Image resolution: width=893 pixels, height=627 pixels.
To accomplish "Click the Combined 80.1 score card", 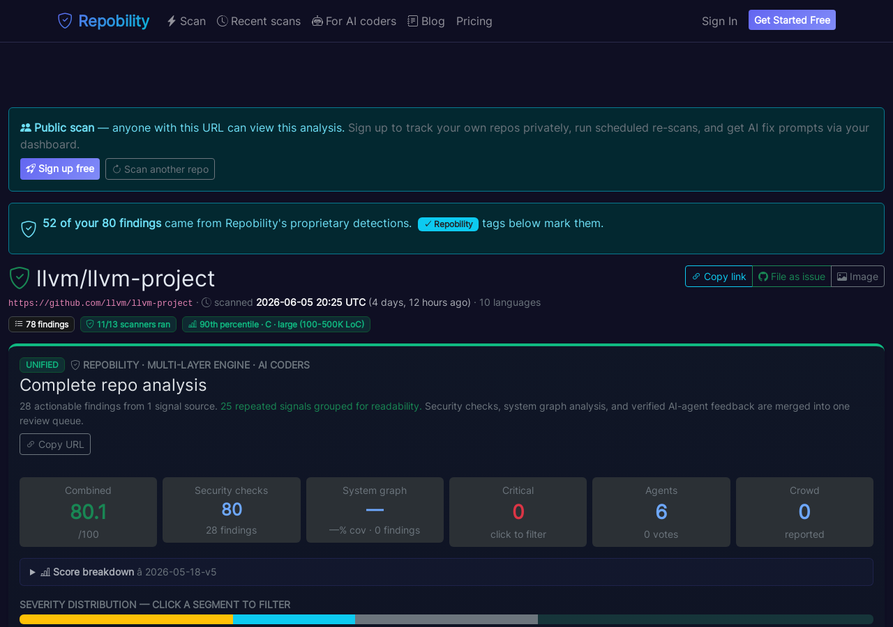I will (x=88, y=512).
